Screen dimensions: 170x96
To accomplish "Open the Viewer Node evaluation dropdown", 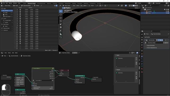I will click(8, 6).
